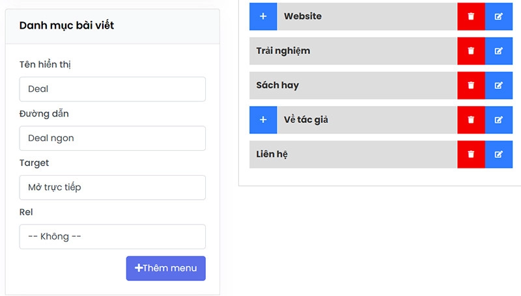
Task: Delete the Website menu item
Action: pos(471,16)
